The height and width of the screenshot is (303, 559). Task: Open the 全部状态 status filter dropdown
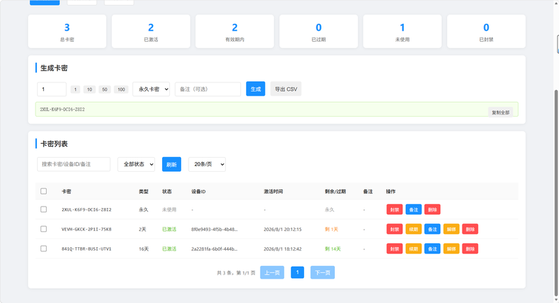pos(136,164)
